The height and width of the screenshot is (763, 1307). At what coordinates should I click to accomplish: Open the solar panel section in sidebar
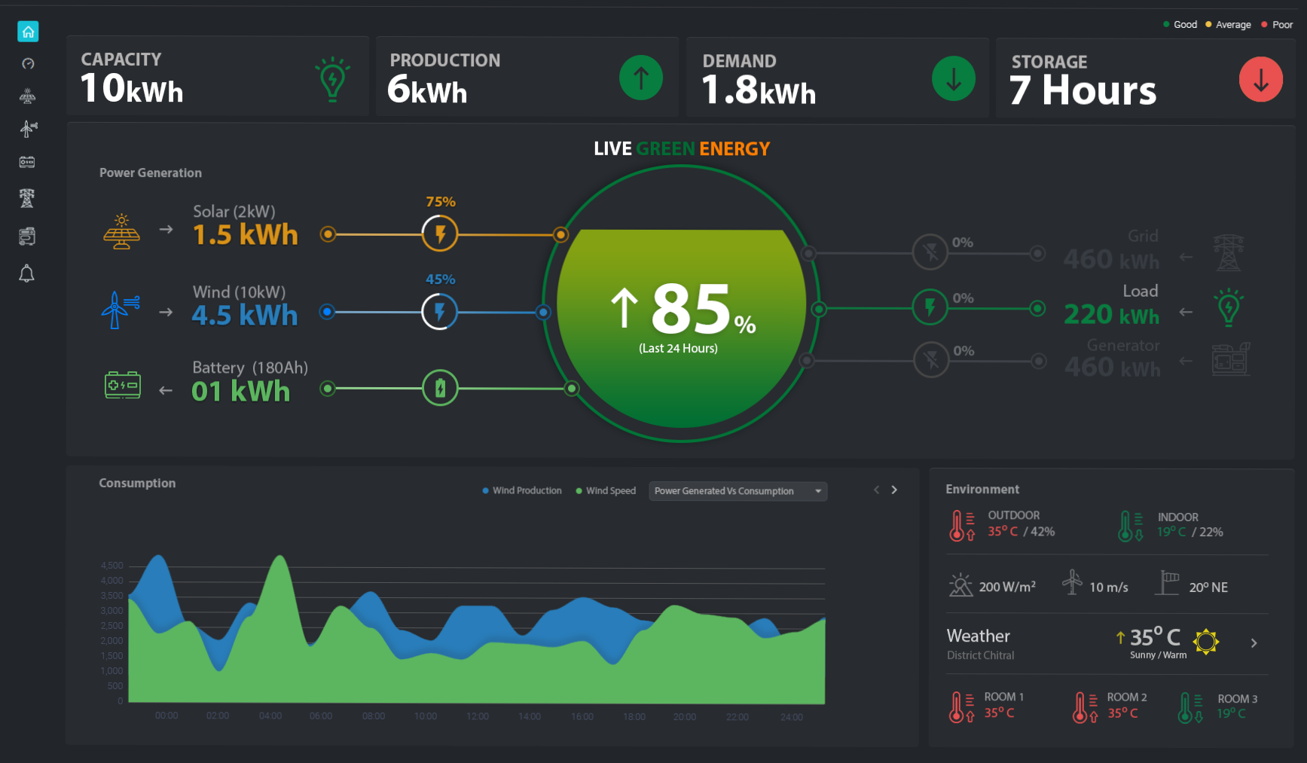click(28, 96)
